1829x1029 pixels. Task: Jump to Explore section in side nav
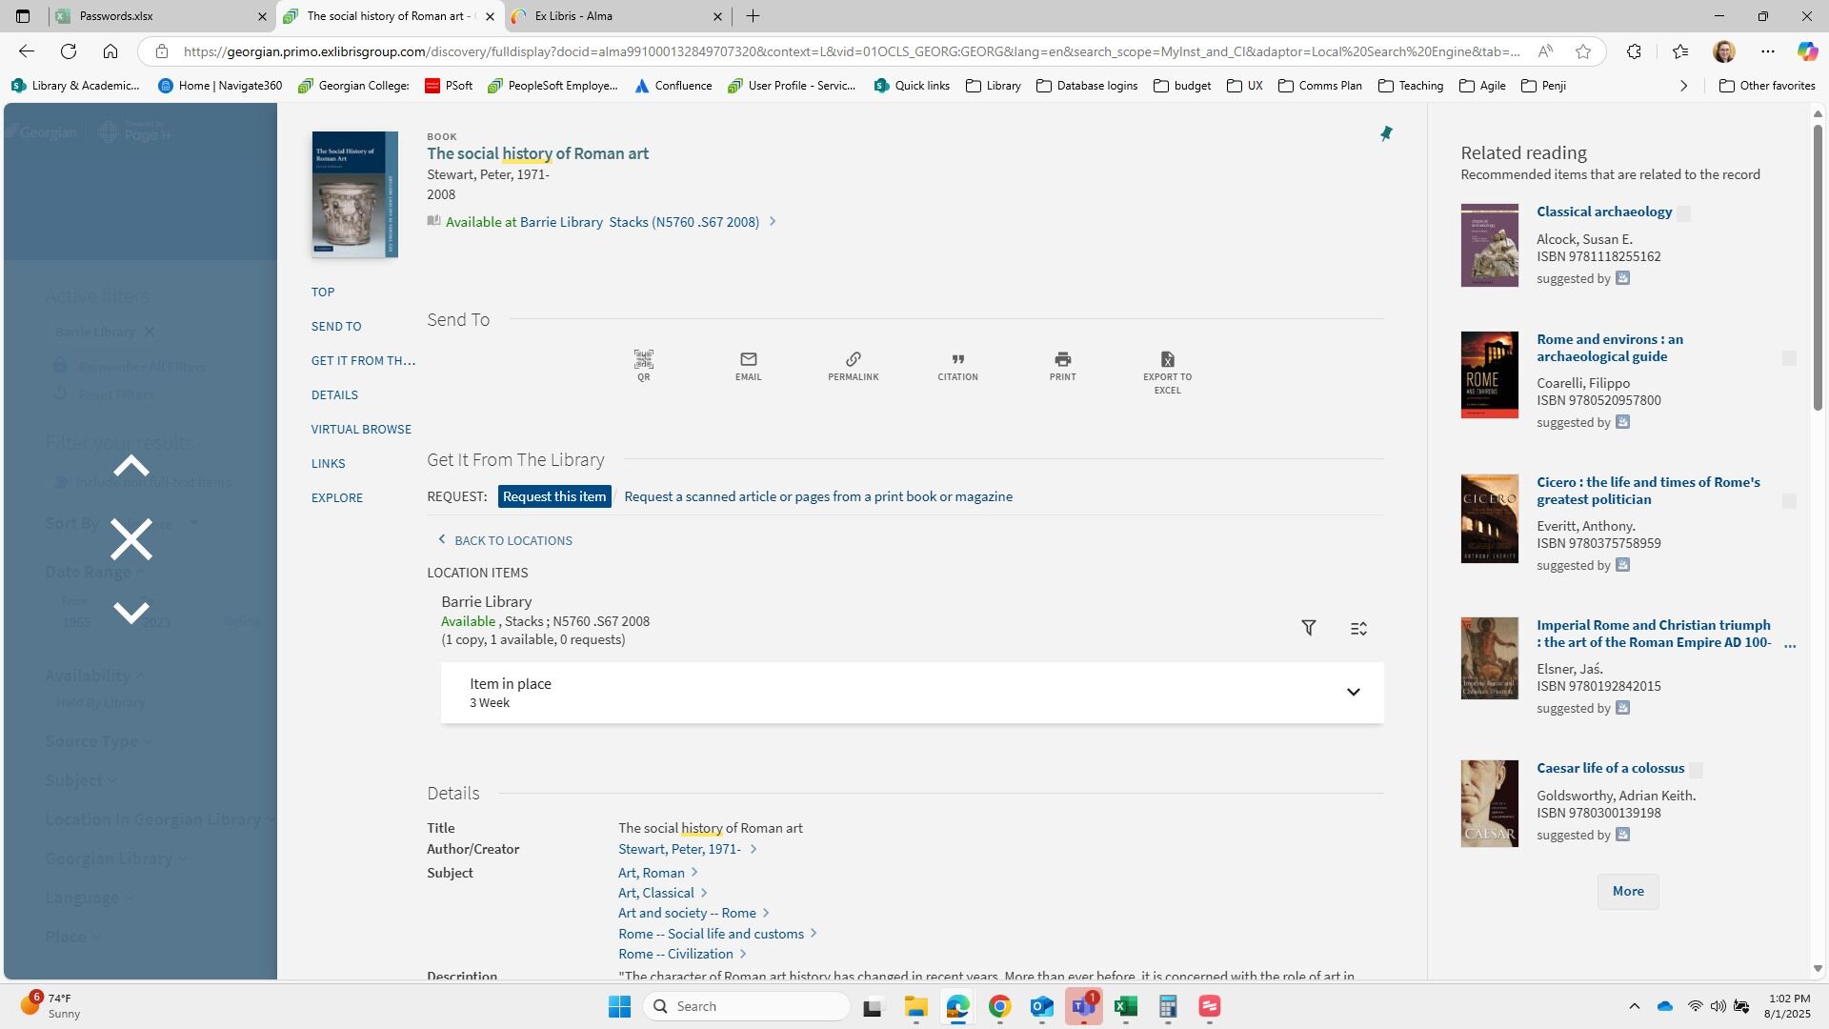(336, 497)
